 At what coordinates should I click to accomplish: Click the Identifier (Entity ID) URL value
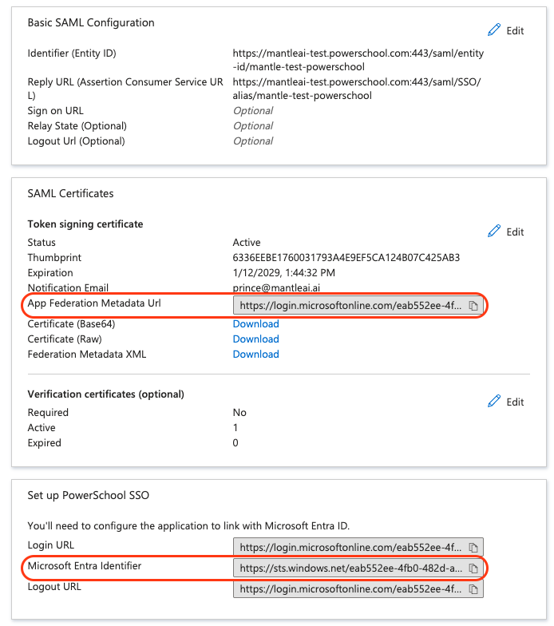(358, 60)
